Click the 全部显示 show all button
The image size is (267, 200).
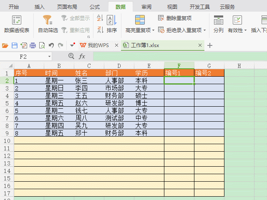(x=76, y=18)
